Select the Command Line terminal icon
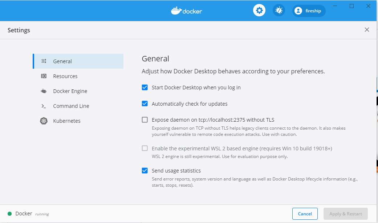This screenshot has height=223, width=378. (44, 106)
